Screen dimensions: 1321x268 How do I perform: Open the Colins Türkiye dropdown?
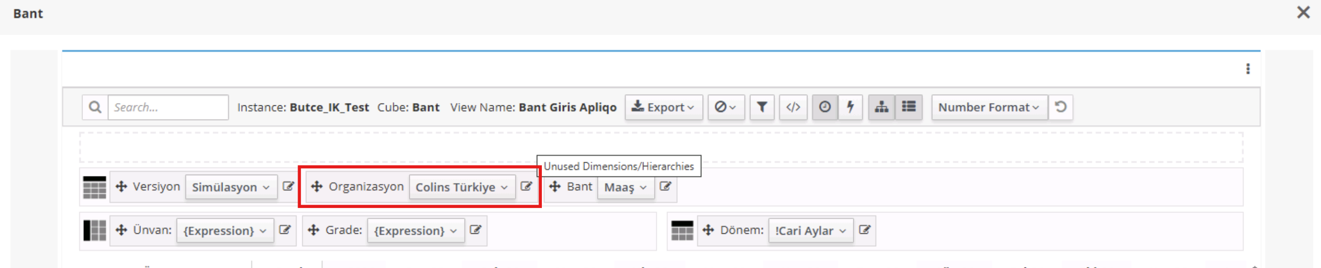point(462,187)
